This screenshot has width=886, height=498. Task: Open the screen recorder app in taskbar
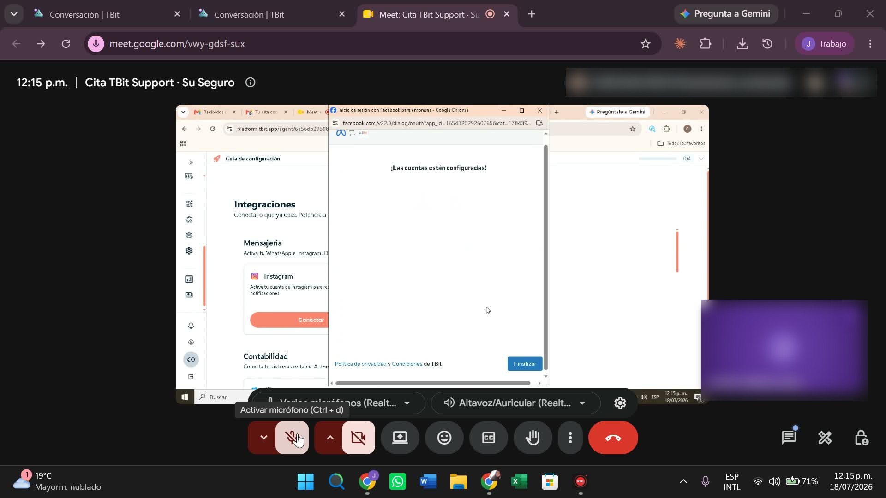580,482
